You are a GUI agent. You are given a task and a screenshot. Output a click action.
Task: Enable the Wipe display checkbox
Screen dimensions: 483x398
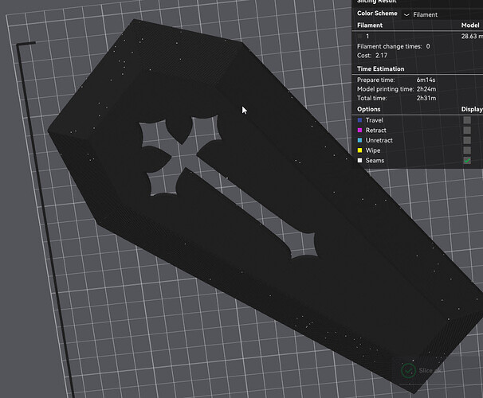pos(467,150)
